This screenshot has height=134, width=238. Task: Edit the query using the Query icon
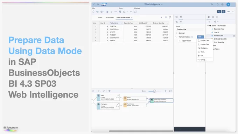(x=120, y=12)
